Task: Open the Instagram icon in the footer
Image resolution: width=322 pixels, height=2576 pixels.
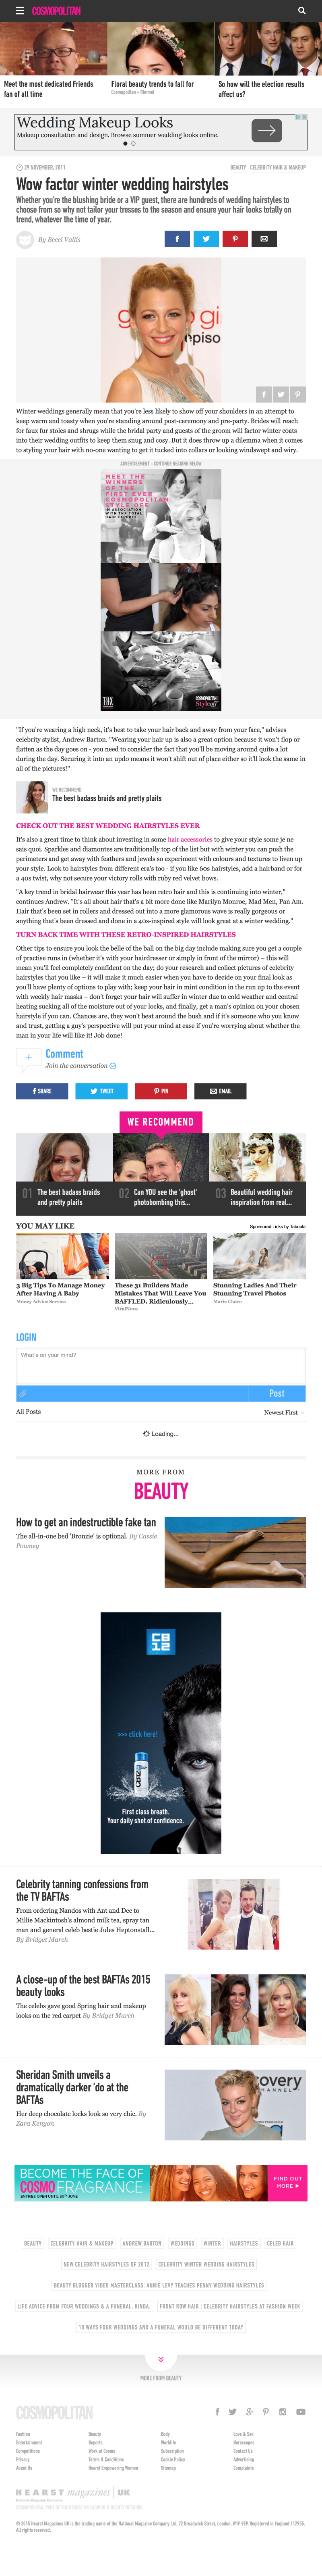Action: pos(283,2411)
